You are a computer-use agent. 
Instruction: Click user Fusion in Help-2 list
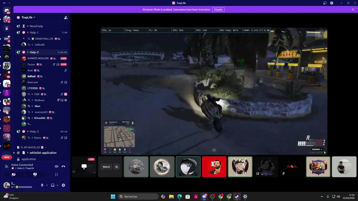pos(45,64)
